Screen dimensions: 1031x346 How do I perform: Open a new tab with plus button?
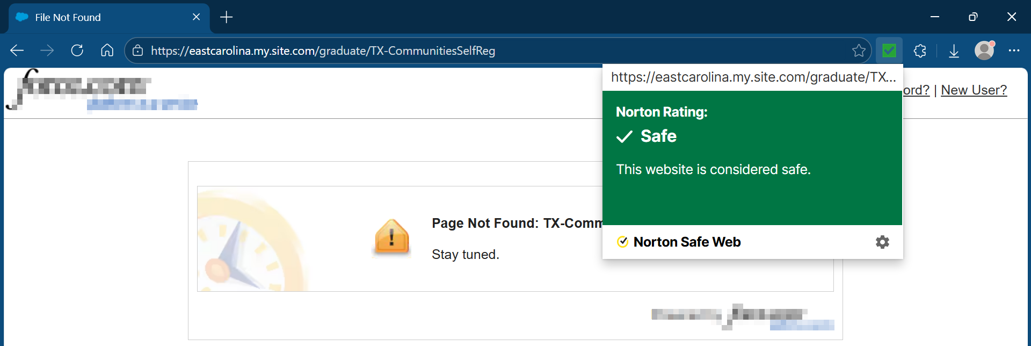227,17
